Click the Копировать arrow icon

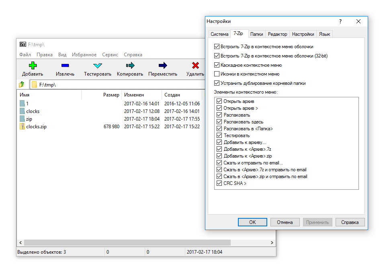click(130, 66)
